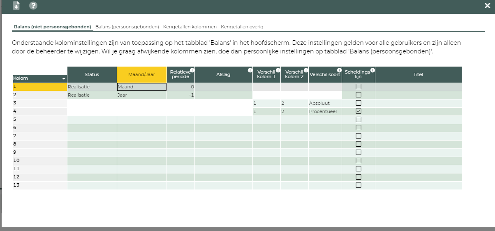Expand the Kolom header dropdown arrow
The height and width of the screenshot is (231, 495).
[x=64, y=79]
